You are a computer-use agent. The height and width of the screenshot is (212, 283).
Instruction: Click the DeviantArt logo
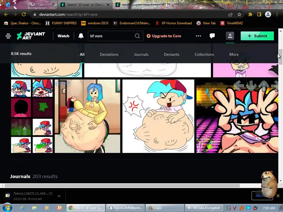31,36
